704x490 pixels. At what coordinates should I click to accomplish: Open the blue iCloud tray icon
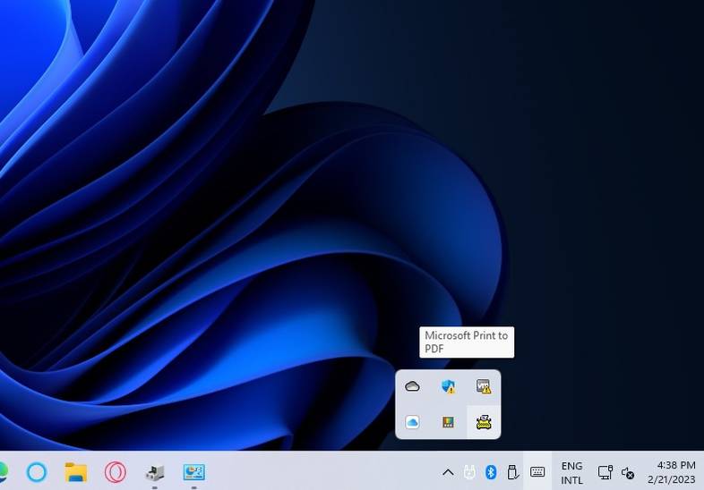pyautogui.click(x=412, y=422)
